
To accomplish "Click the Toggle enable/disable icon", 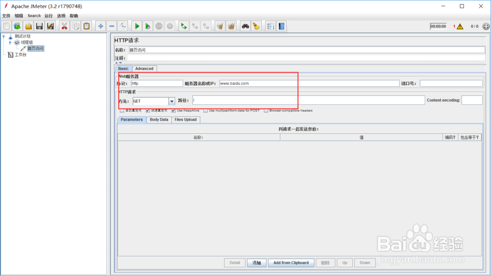I will click(123, 26).
